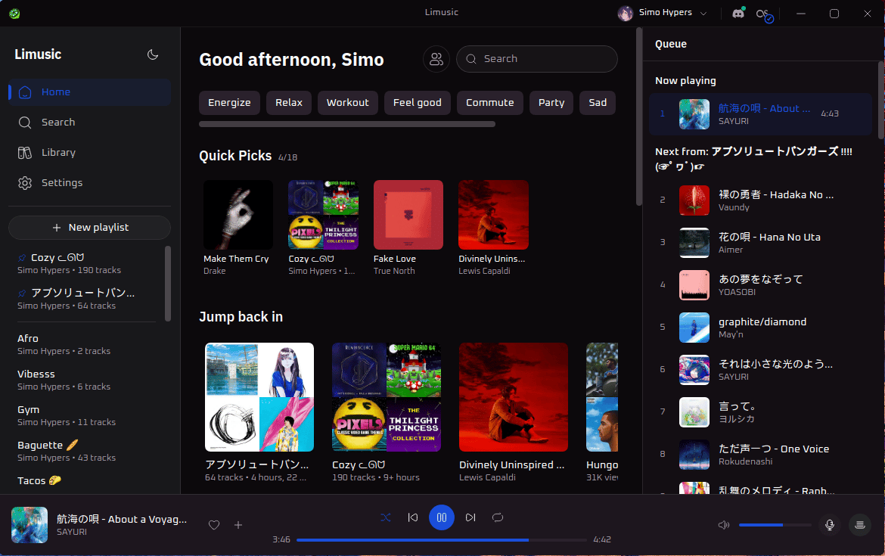Image resolution: width=885 pixels, height=556 pixels.
Task: Select the Workout mood chip
Action: (348, 103)
